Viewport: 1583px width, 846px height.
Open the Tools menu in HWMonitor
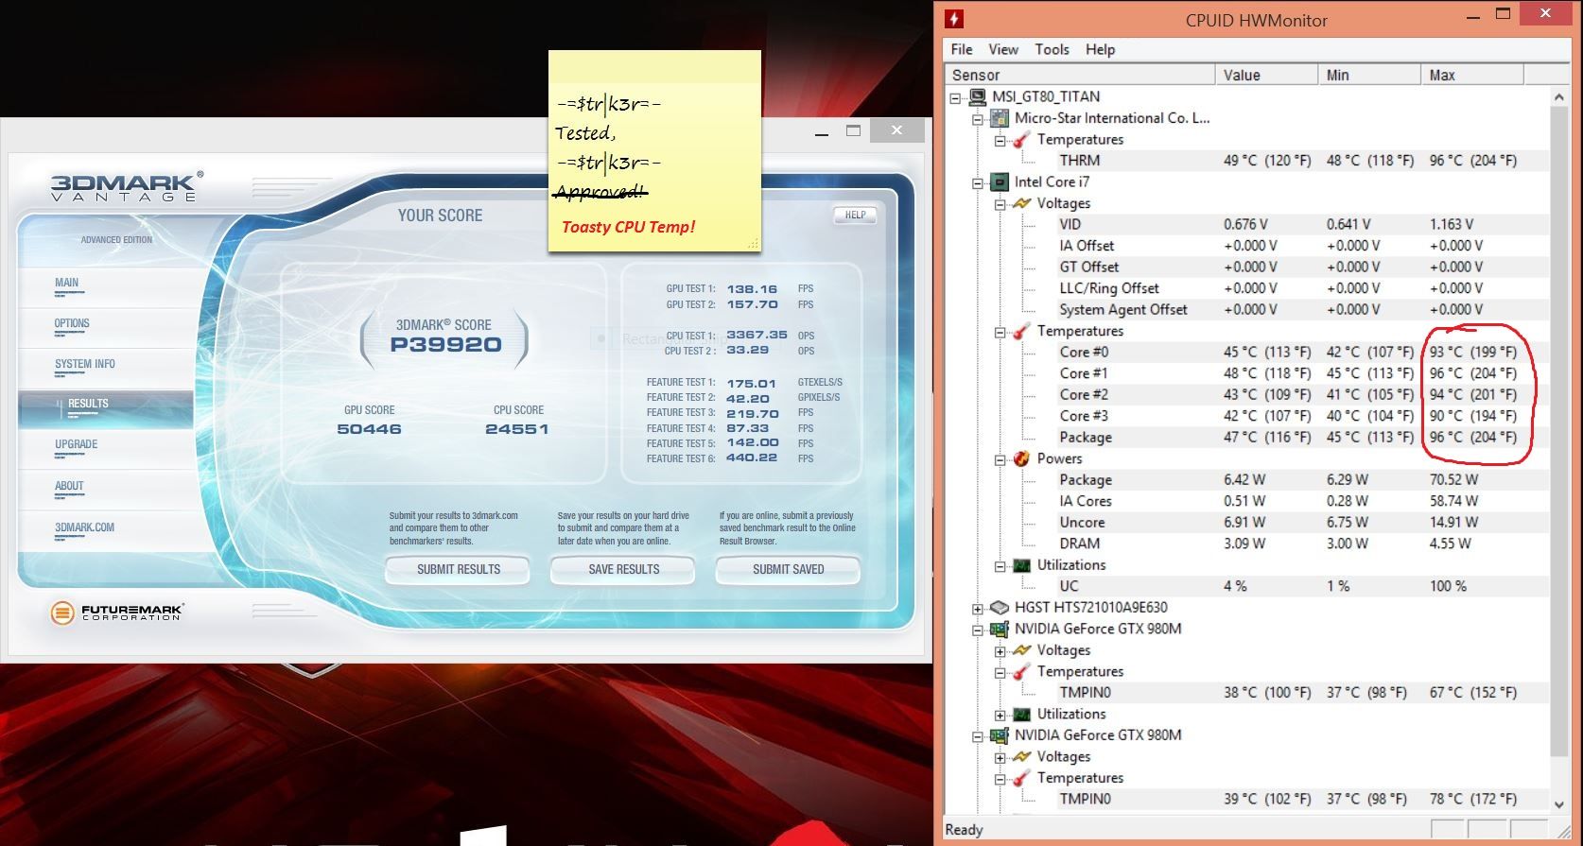click(1052, 49)
